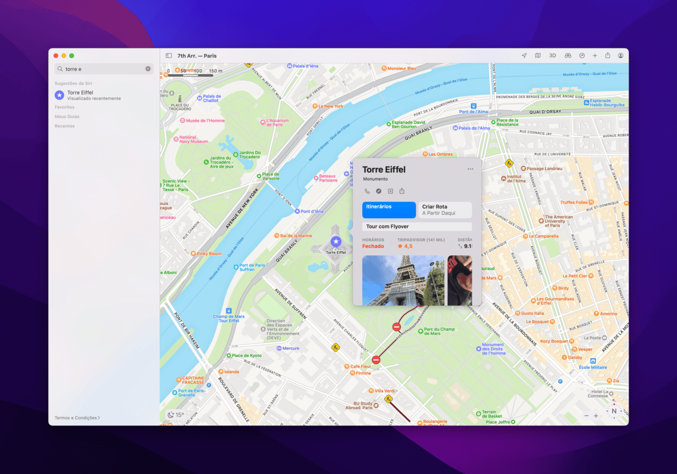Screen dimensions: 677x474
Task: Open the map type chooser icon
Action: coord(538,55)
